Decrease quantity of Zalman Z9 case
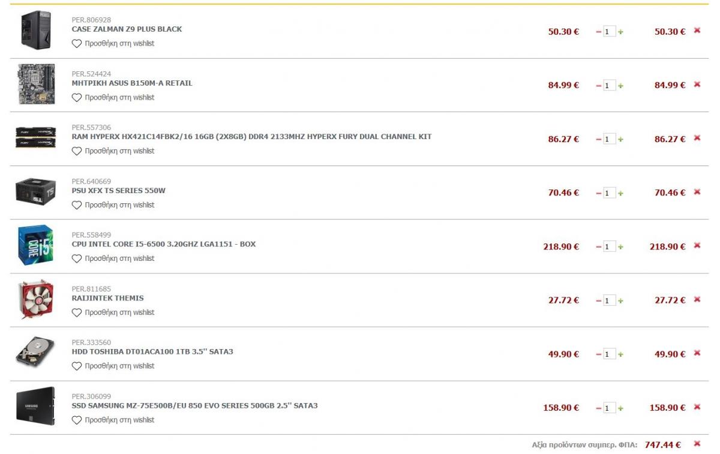Viewport: 720px width, 454px height. [599, 32]
